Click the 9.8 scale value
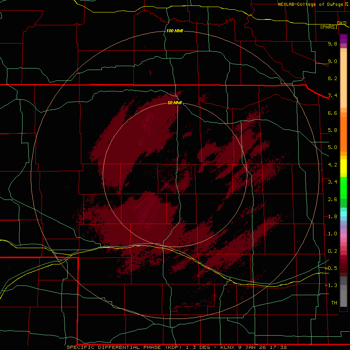 point(332,44)
